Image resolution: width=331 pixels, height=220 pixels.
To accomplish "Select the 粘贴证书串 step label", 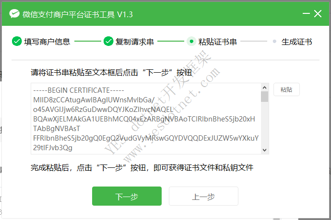I will [217, 42].
